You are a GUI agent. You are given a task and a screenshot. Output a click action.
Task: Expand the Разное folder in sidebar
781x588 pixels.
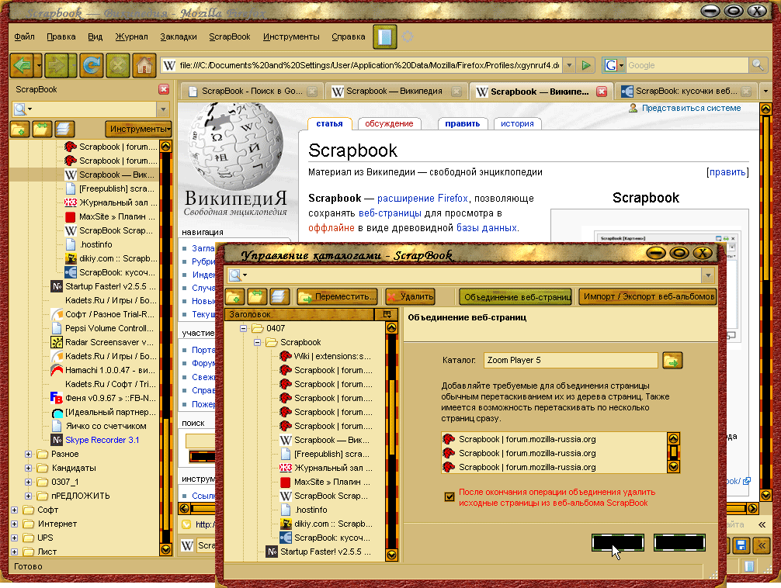pos(29,454)
